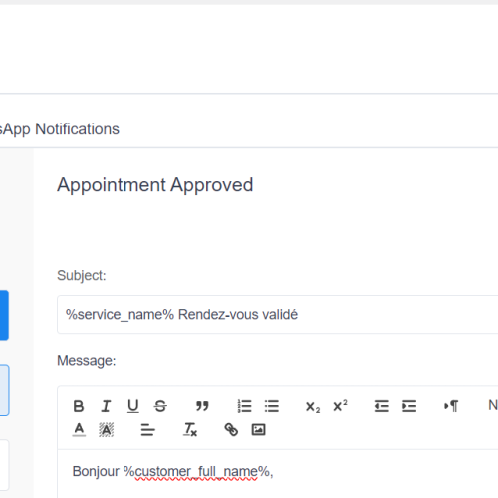
Task: Open the text color picker
Action: [79, 430]
